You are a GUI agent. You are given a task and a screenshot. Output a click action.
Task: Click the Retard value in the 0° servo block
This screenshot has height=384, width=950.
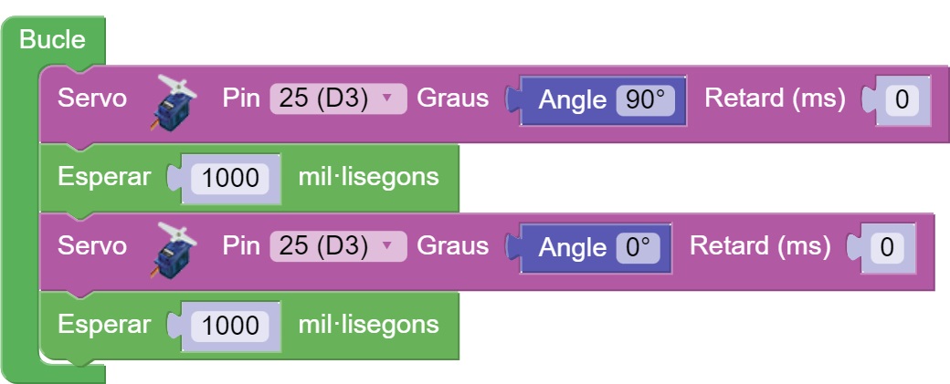[x=886, y=248]
